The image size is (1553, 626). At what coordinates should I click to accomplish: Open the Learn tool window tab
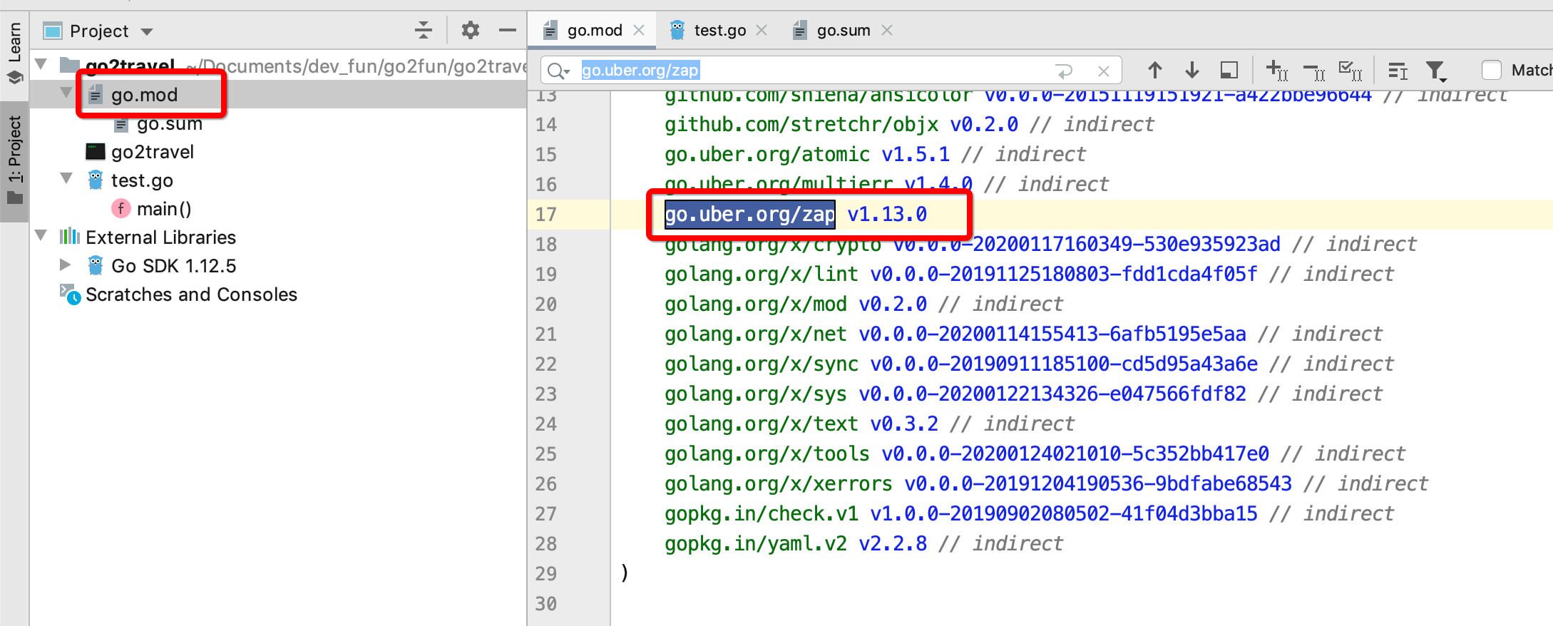click(14, 53)
